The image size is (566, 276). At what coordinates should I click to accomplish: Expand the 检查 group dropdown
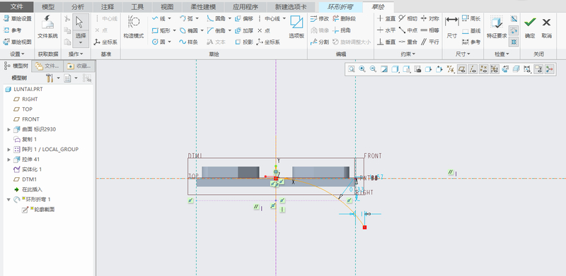click(502, 54)
